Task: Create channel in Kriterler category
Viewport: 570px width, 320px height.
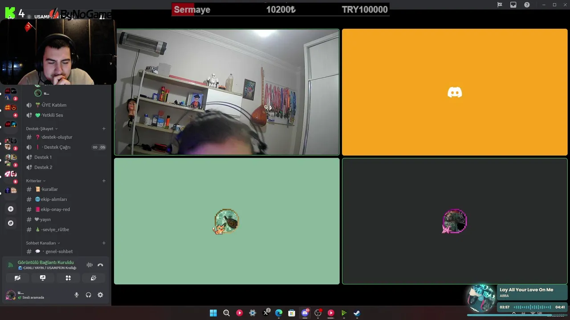Action: [x=104, y=181]
